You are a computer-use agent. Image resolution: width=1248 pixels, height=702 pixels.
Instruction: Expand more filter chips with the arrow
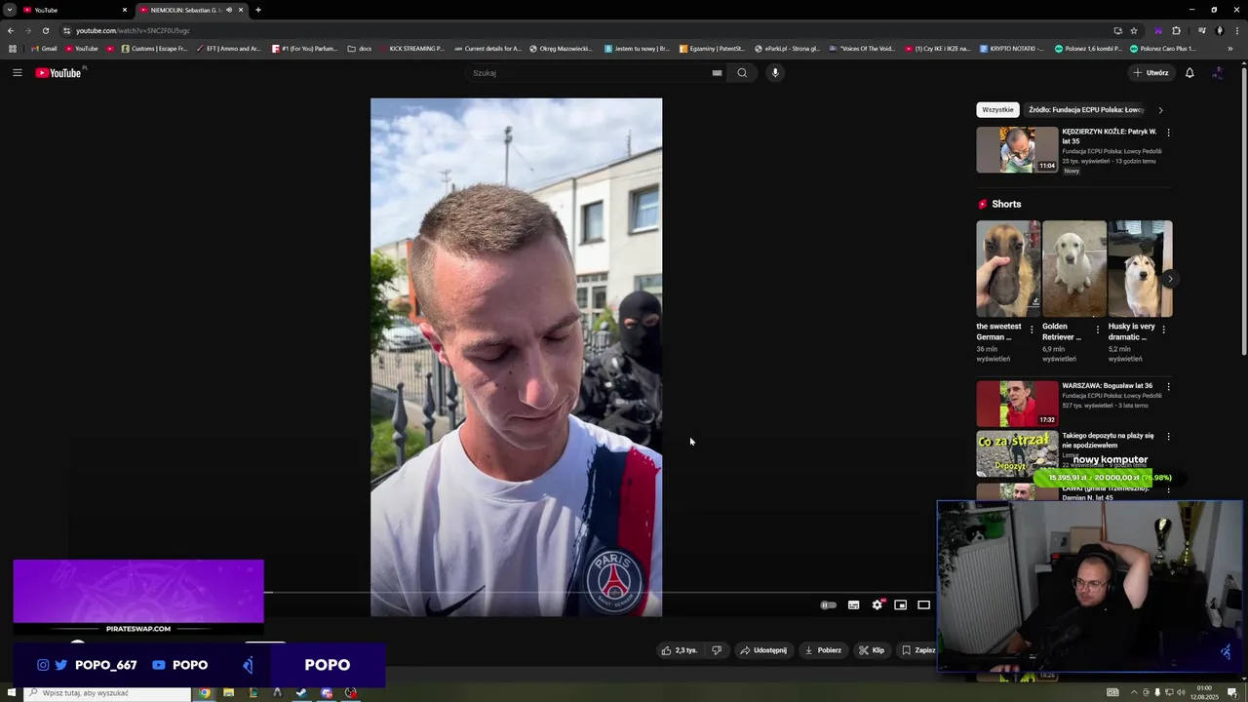[1160, 110]
